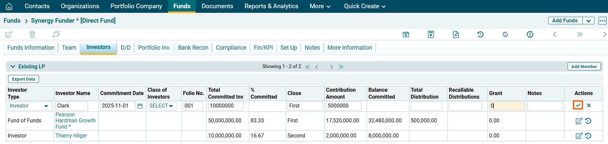Switch to the Bank Recon tab
The width and height of the screenshot is (608, 144).
(193, 48)
